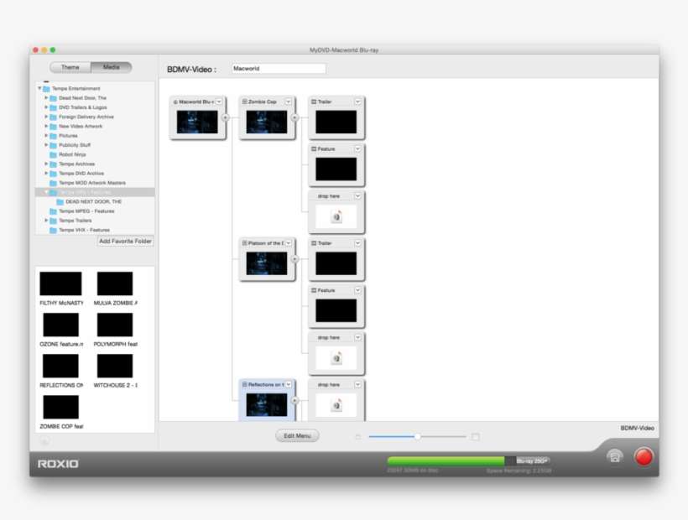The height and width of the screenshot is (520, 688).
Task: Open the dropdown on the Trailer node
Action: (x=358, y=101)
